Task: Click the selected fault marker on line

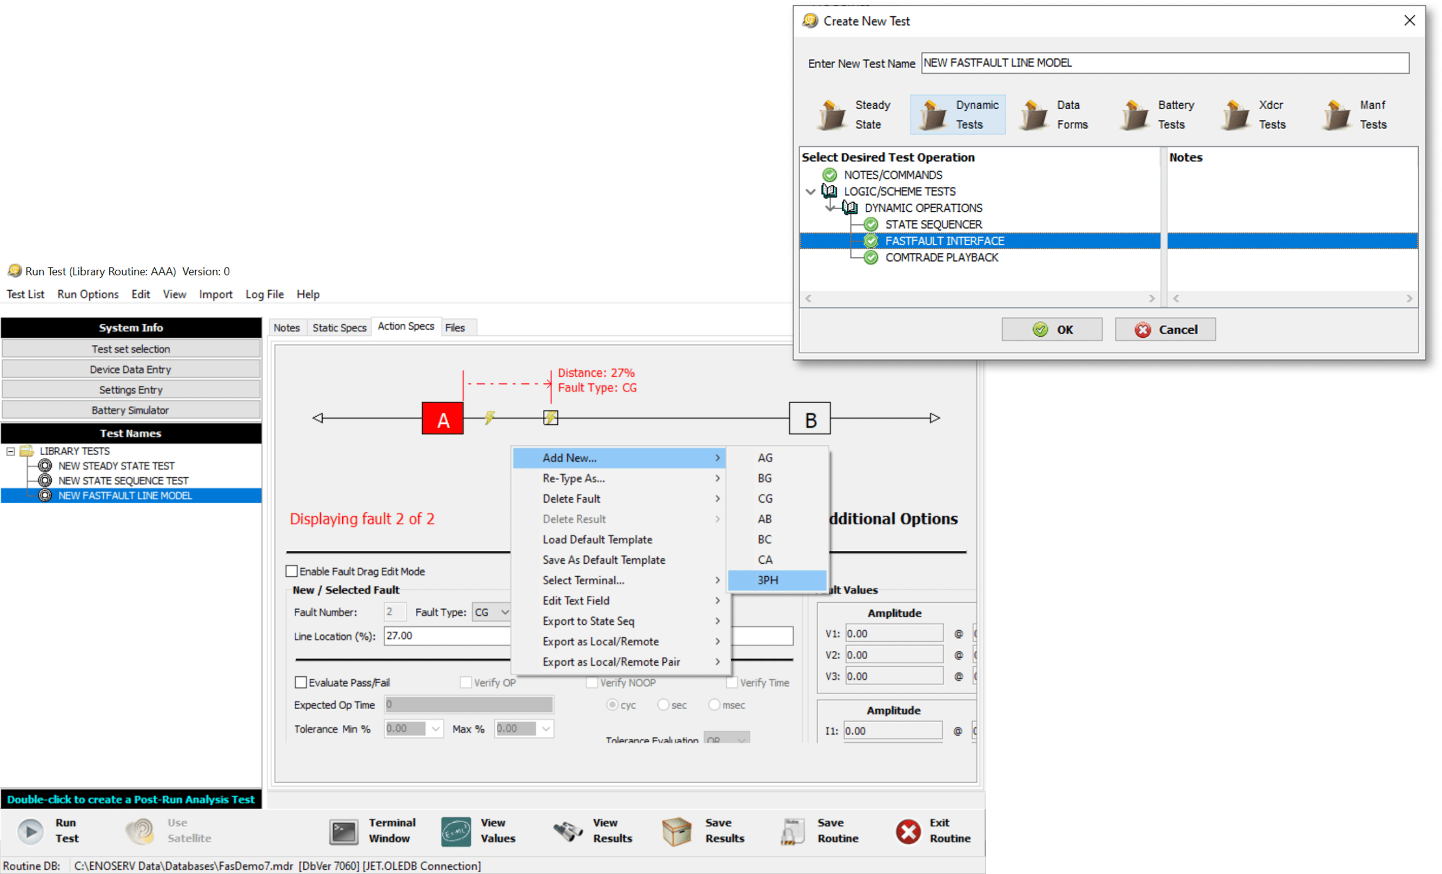Action: click(x=551, y=418)
